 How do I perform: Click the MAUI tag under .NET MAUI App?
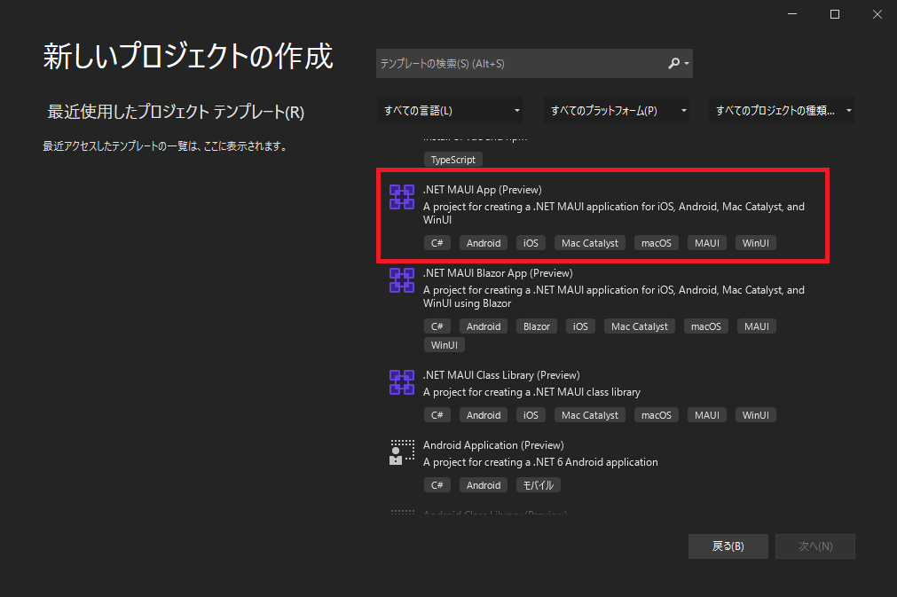coord(707,243)
